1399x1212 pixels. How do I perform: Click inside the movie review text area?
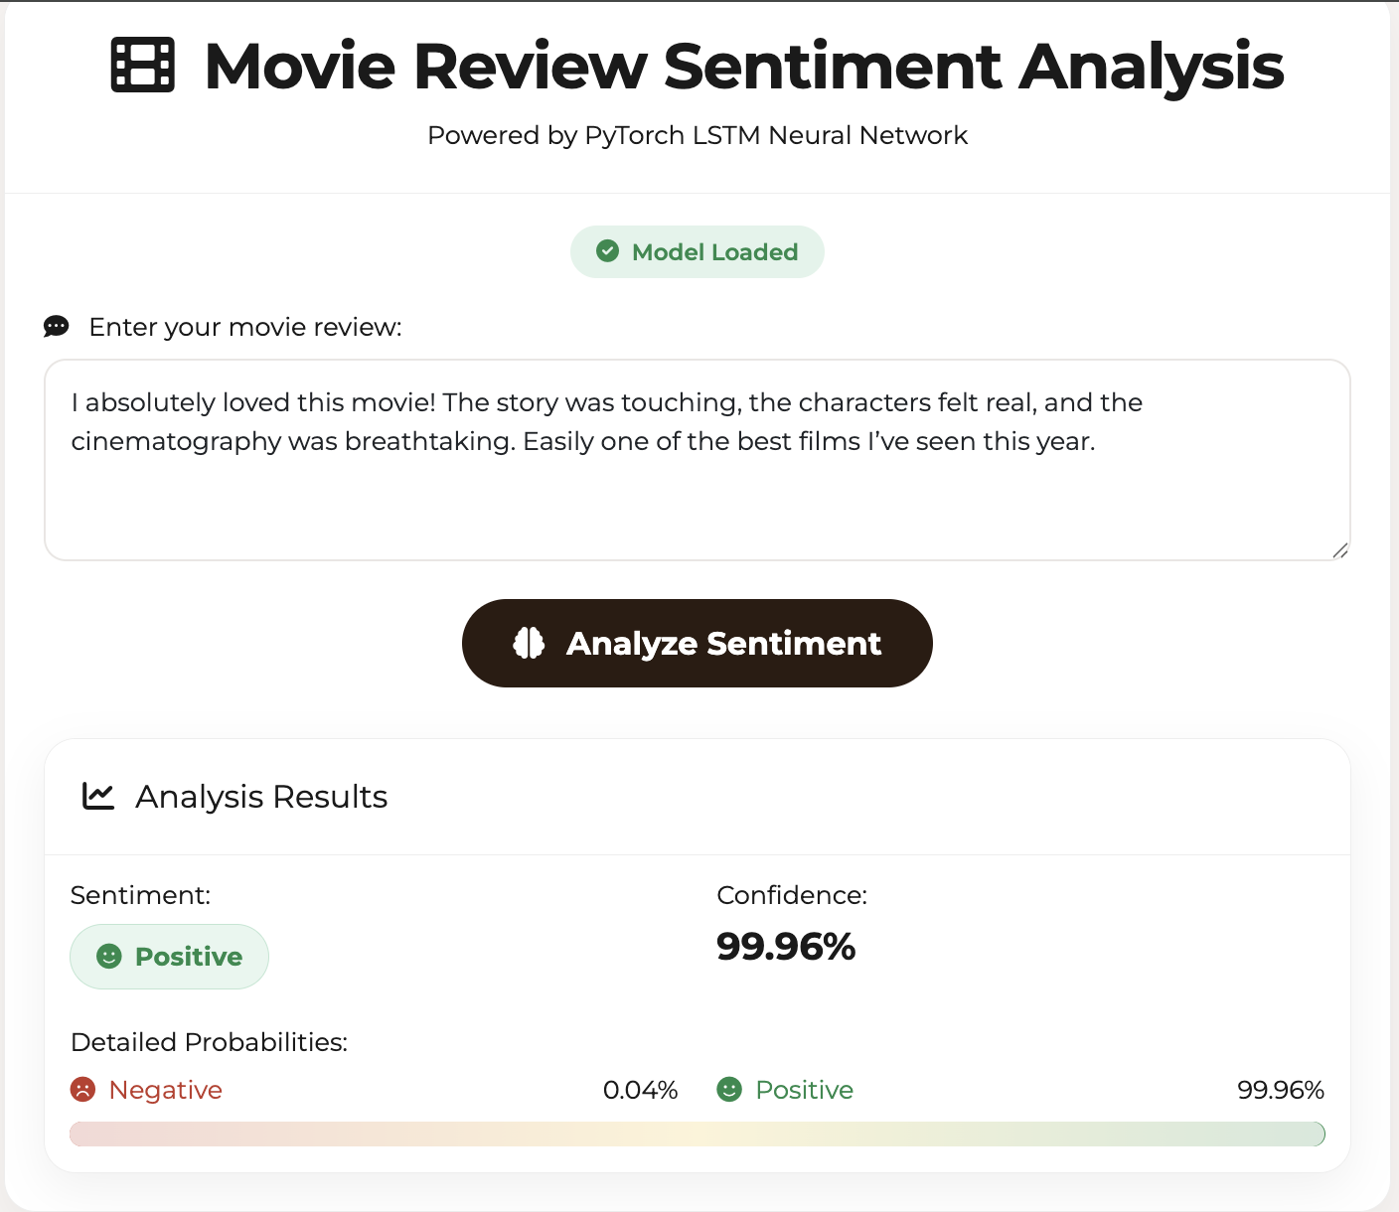[696, 457]
